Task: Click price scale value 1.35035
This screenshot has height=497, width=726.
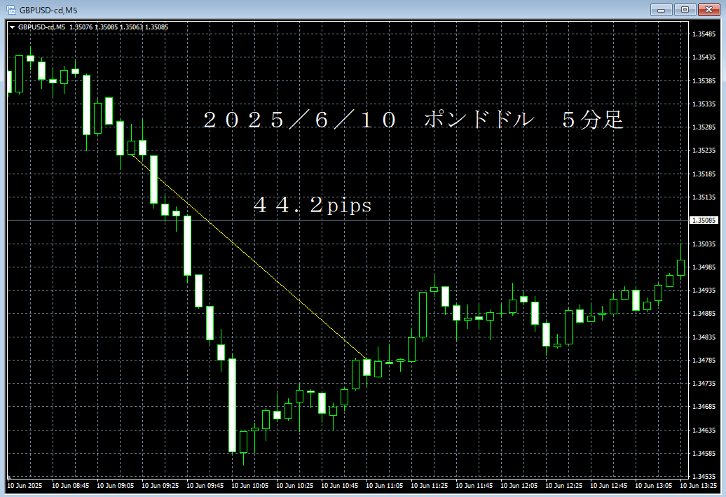Action: pyautogui.click(x=704, y=244)
